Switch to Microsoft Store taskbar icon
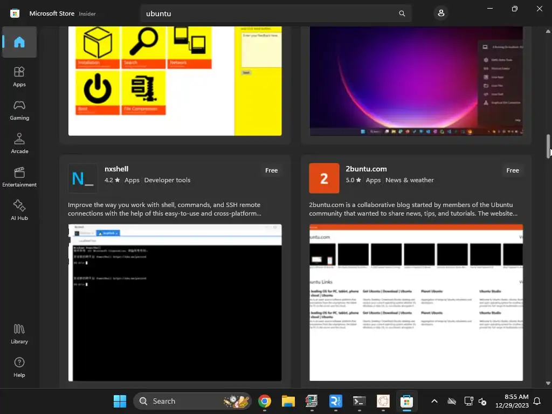Image resolution: width=552 pixels, height=414 pixels. point(406,401)
